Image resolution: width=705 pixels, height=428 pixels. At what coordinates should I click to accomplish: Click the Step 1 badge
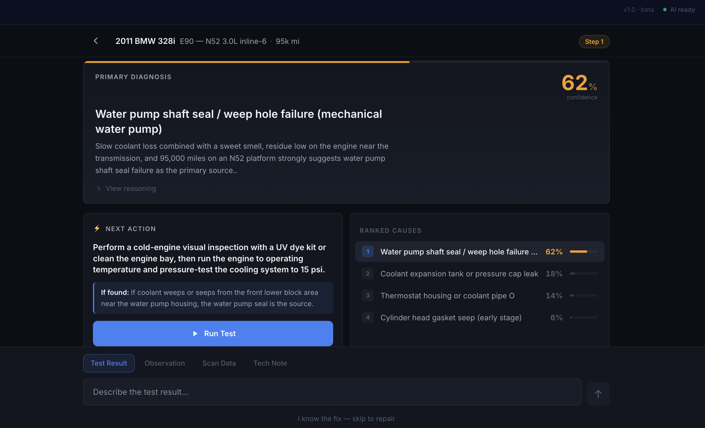tap(594, 41)
